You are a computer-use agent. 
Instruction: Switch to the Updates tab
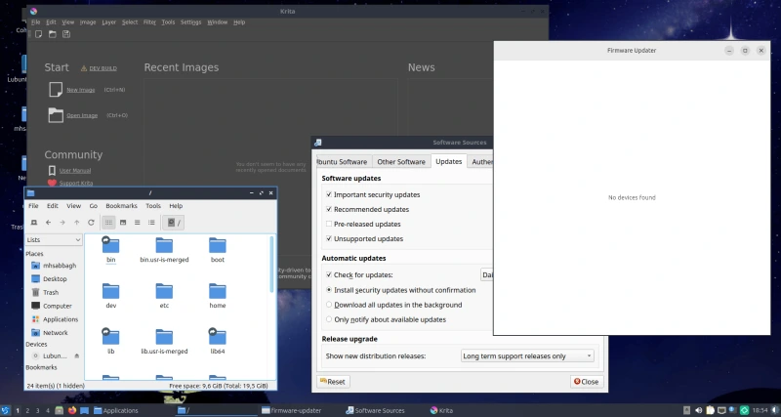[x=449, y=161]
